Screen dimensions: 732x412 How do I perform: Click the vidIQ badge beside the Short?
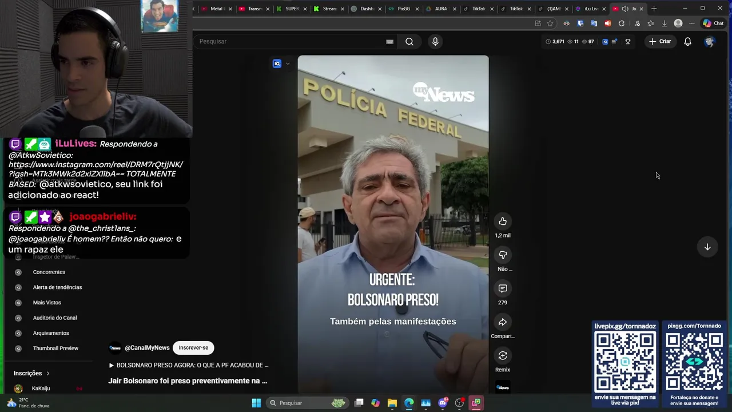[x=277, y=64]
